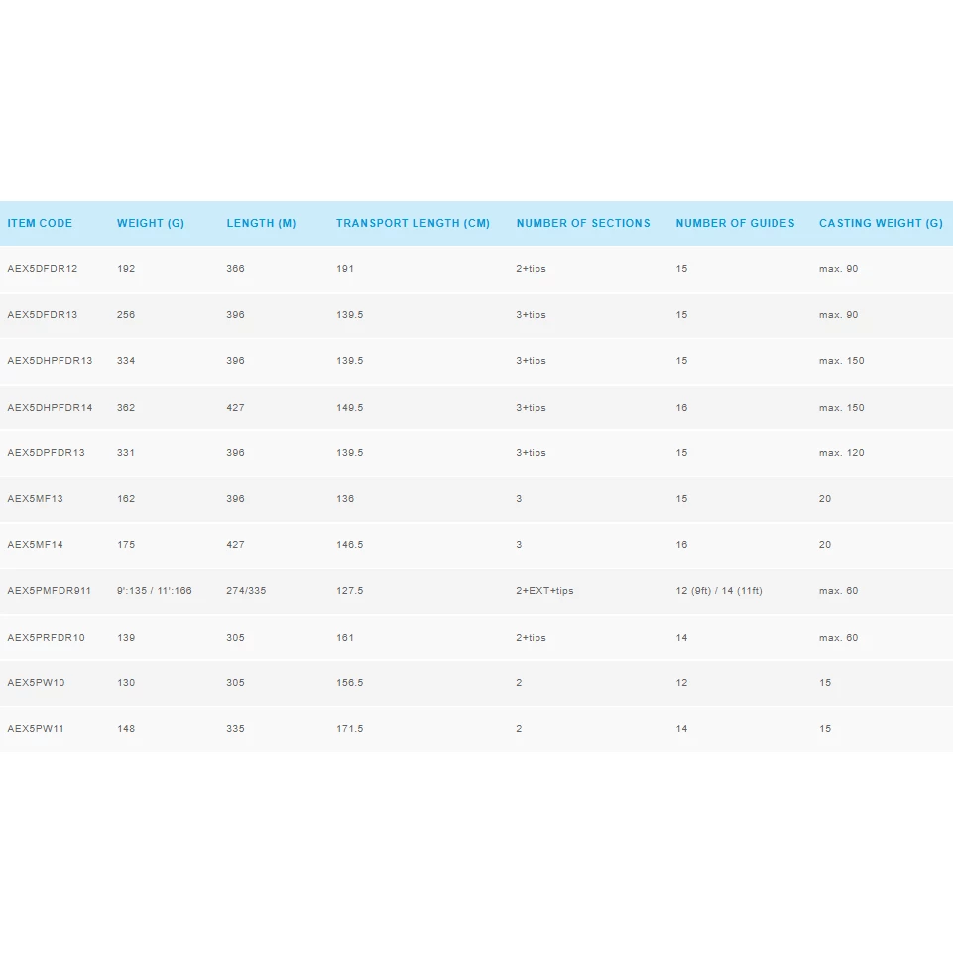Click the 2+EXT+tips sections cell
The height and width of the screenshot is (953, 953).
point(544,591)
